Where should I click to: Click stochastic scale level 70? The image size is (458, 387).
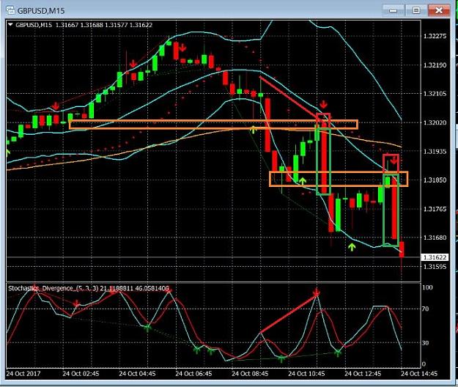pos(426,309)
